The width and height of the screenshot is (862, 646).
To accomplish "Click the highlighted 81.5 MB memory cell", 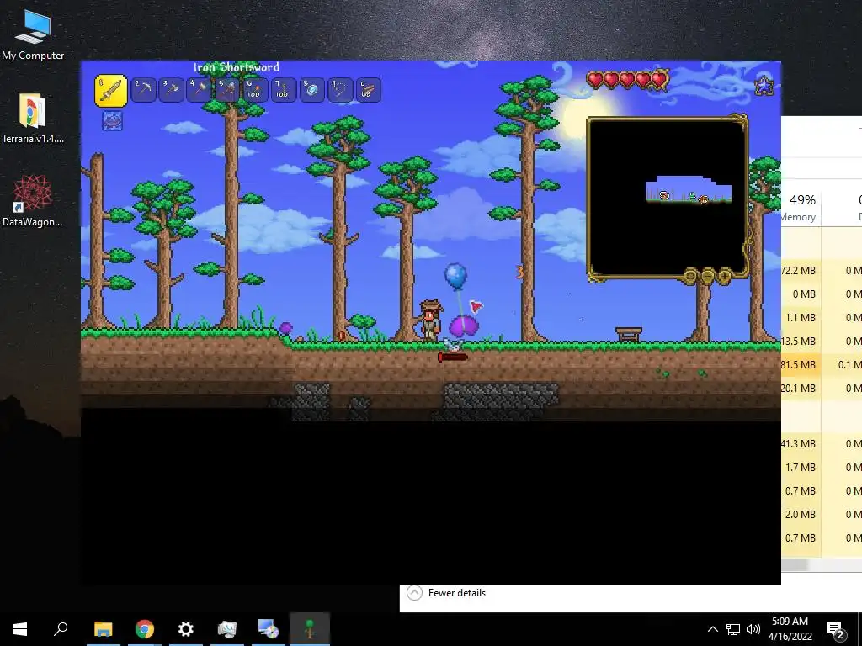I will coord(801,365).
